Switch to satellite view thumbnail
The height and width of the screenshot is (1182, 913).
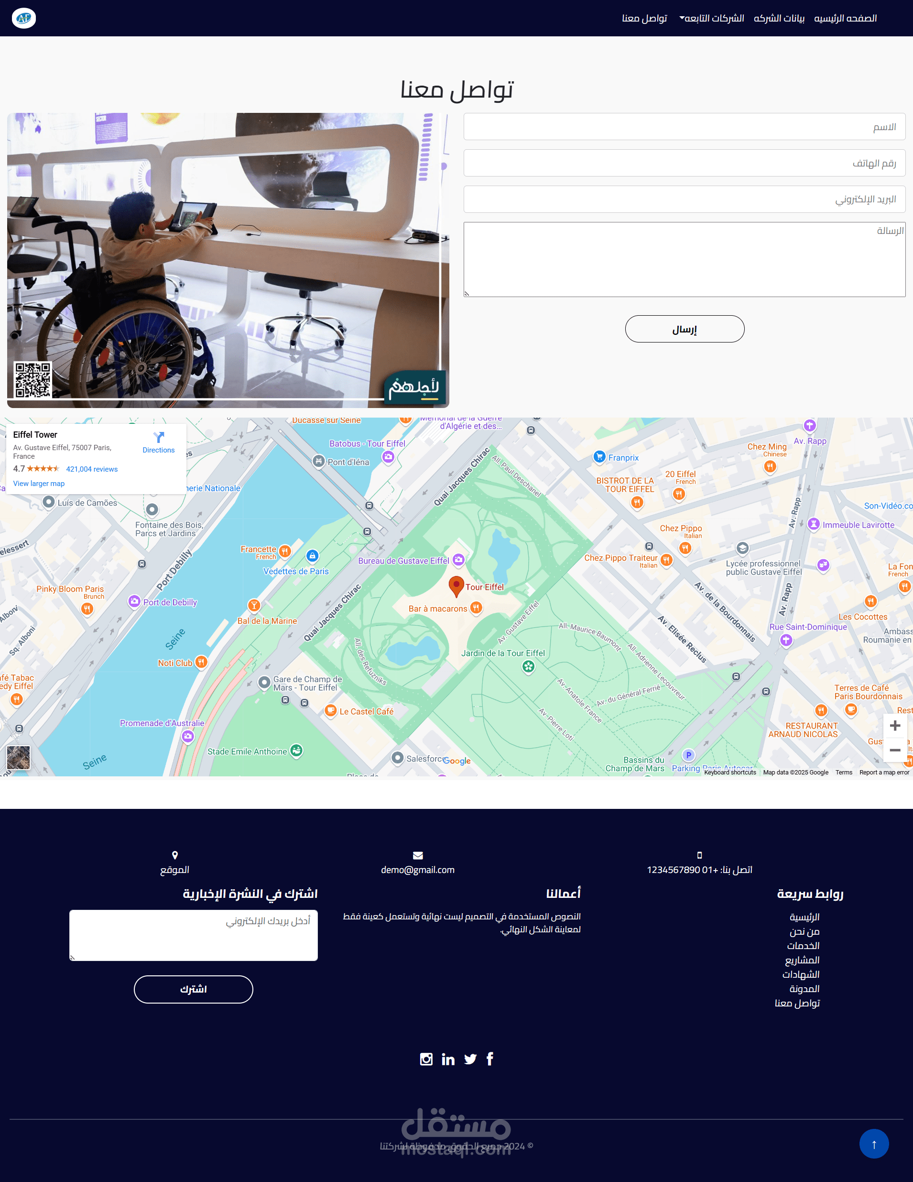tap(18, 758)
